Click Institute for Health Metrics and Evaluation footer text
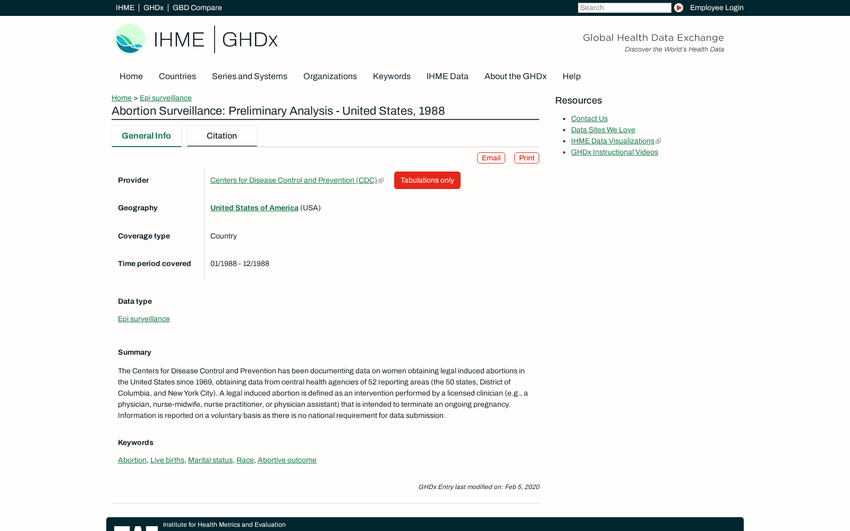Image resolution: width=850 pixels, height=531 pixels. pos(224,525)
